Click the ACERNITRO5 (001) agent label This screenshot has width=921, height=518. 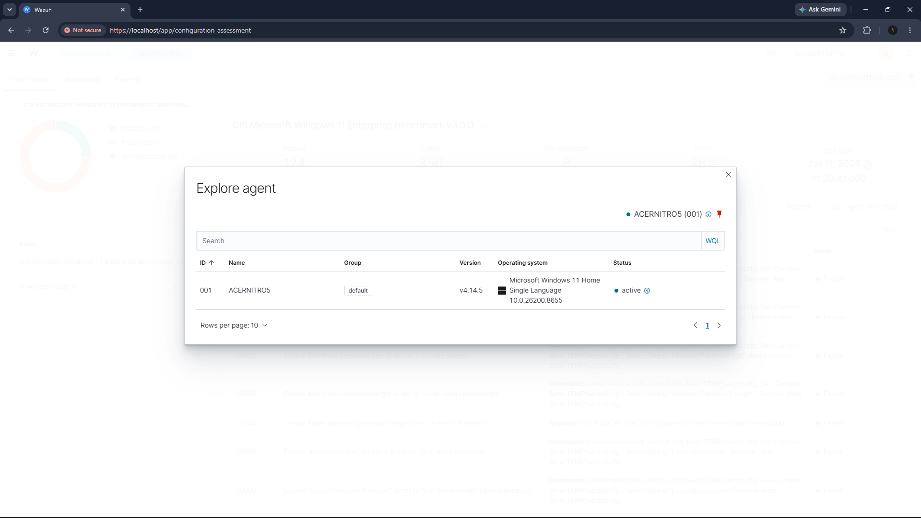click(x=668, y=214)
